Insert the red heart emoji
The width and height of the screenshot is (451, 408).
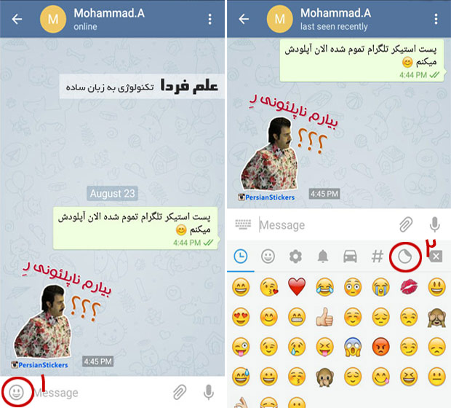[x=297, y=287]
